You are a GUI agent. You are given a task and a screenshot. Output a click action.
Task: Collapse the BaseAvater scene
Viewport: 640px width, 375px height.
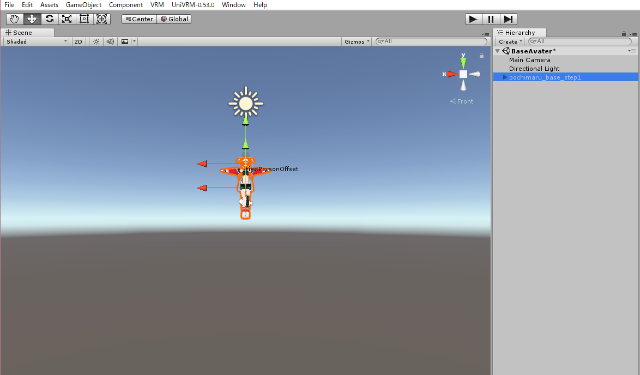(498, 51)
